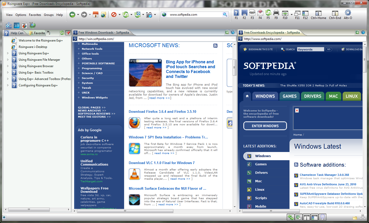Print with the F9 printer icon
Image resolution: width=369 pixels, height=223 pixels.
coord(276,13)
